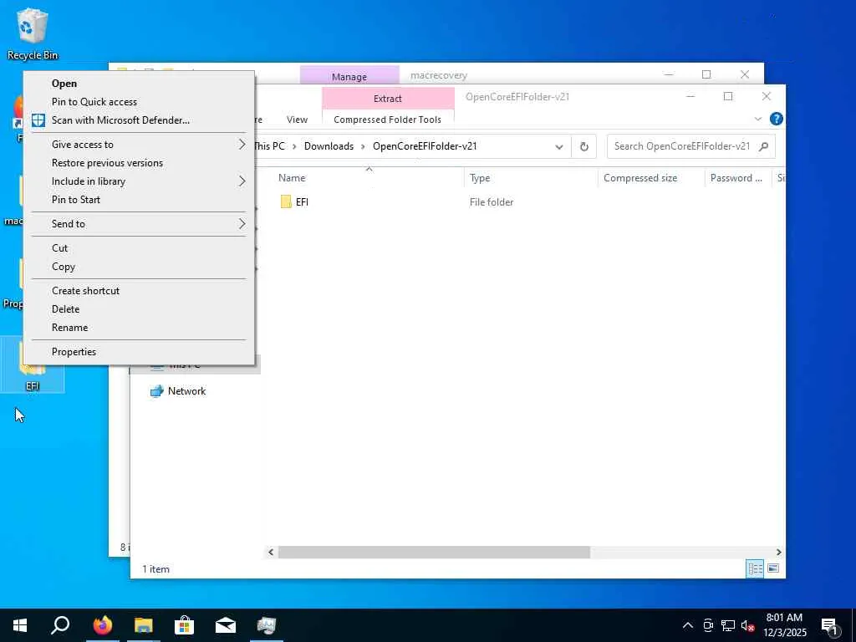Launch Firefox from the taskbar
The height and width of the screenshot is (642, 856).
(102, 625)
